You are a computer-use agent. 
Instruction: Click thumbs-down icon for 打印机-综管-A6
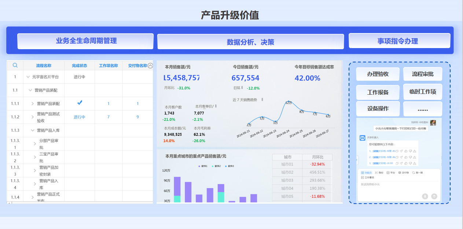click(x=411, y=157)
